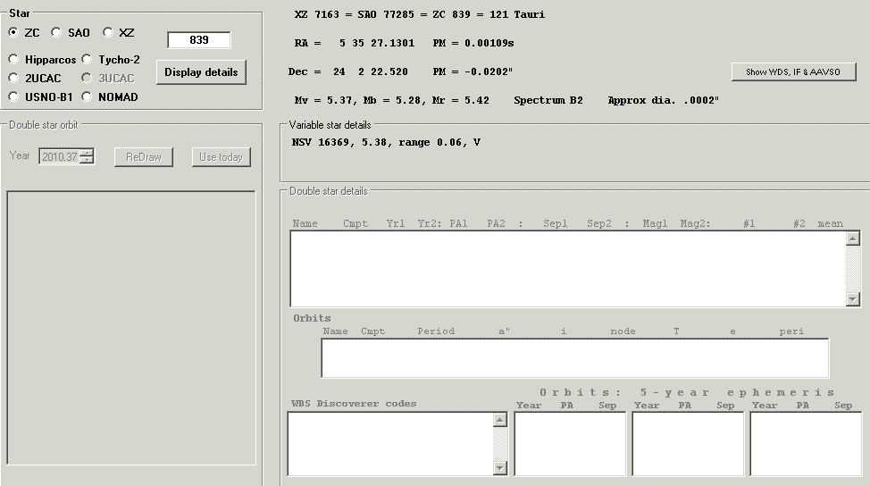Select the Hipparcos catalogue radio button
Screen dimensions: 870x486
(x=13, y=59)
